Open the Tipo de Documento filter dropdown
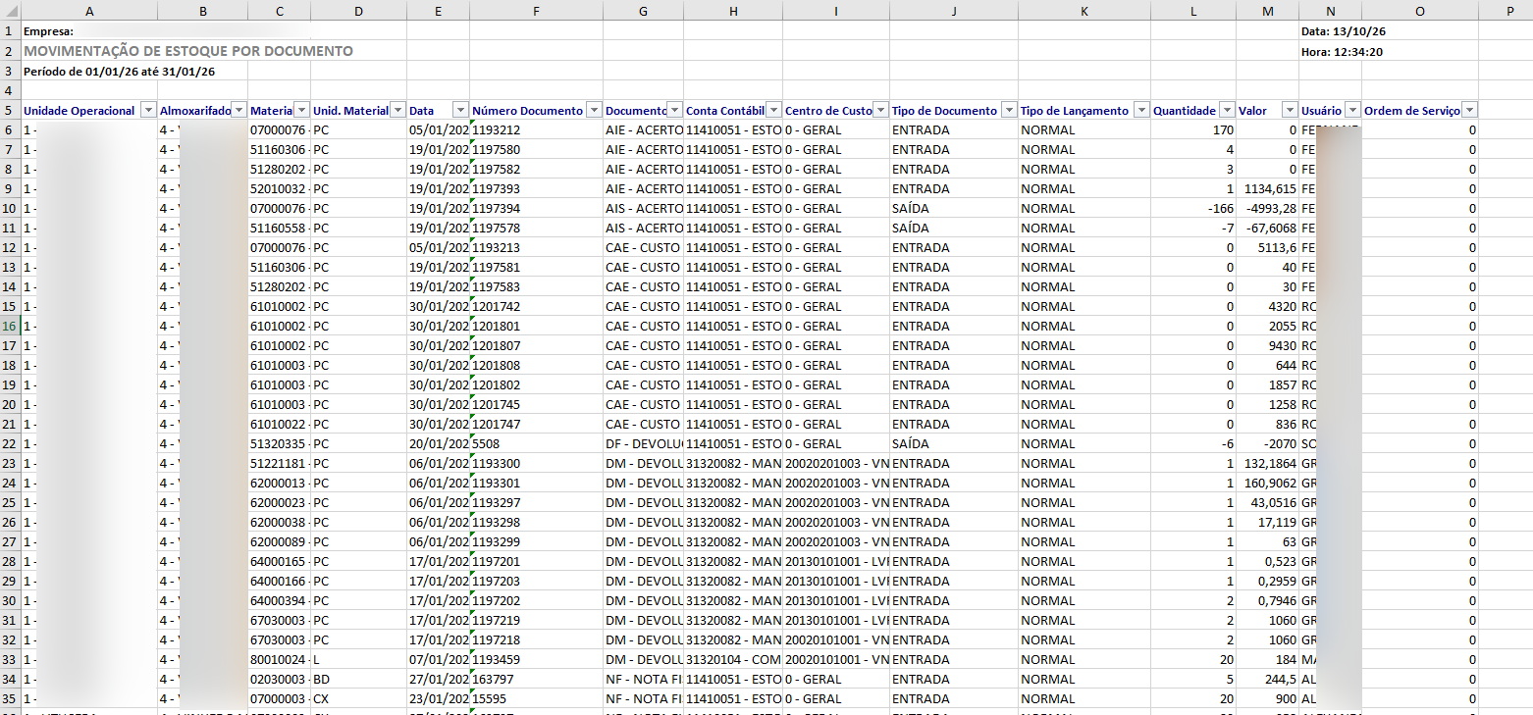Viewport: 1533px width, 715px height. pyautogui.click(x=1009, y=111)
